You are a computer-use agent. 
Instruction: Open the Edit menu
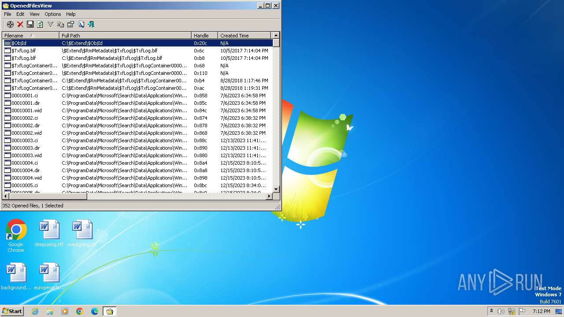click(x=20, y=14)
